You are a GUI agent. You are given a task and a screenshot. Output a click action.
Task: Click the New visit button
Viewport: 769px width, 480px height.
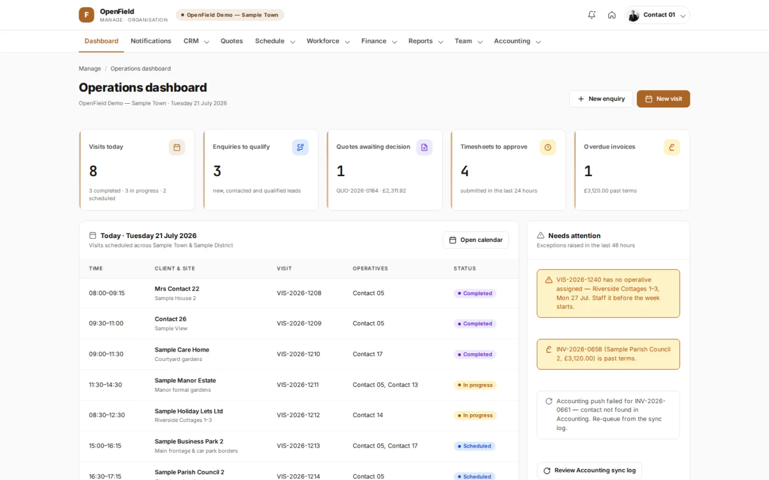(663, 99)
